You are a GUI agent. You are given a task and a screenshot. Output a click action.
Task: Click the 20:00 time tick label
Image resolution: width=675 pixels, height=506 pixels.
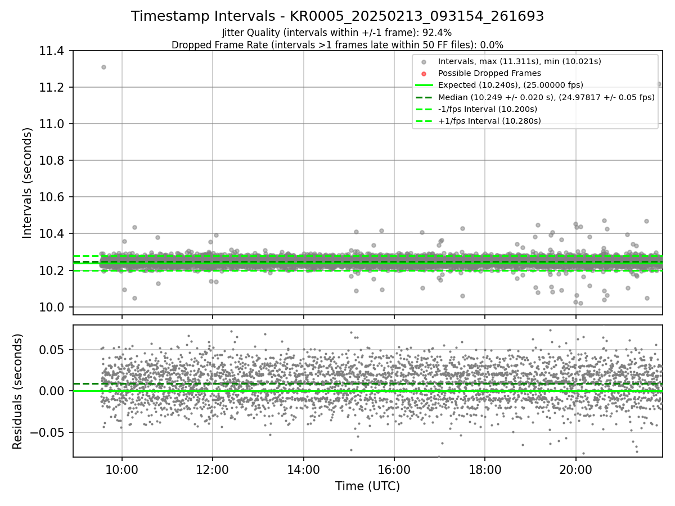tap(575, 469)
